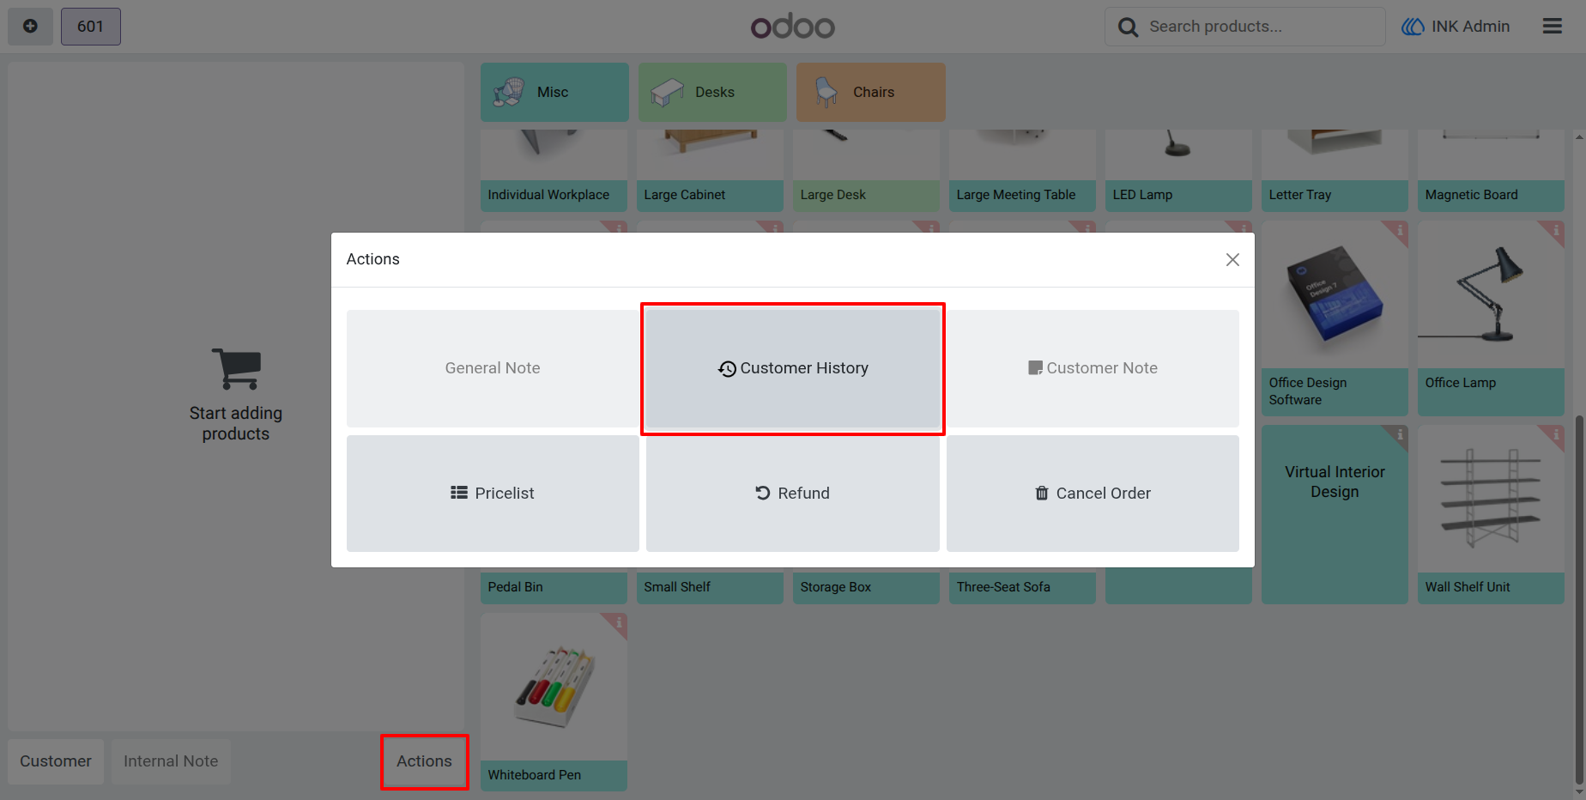This screenshot has width=1586, height=800.
Task: Add Virtual Interior Design product
Action: [x=1335, y=514]
